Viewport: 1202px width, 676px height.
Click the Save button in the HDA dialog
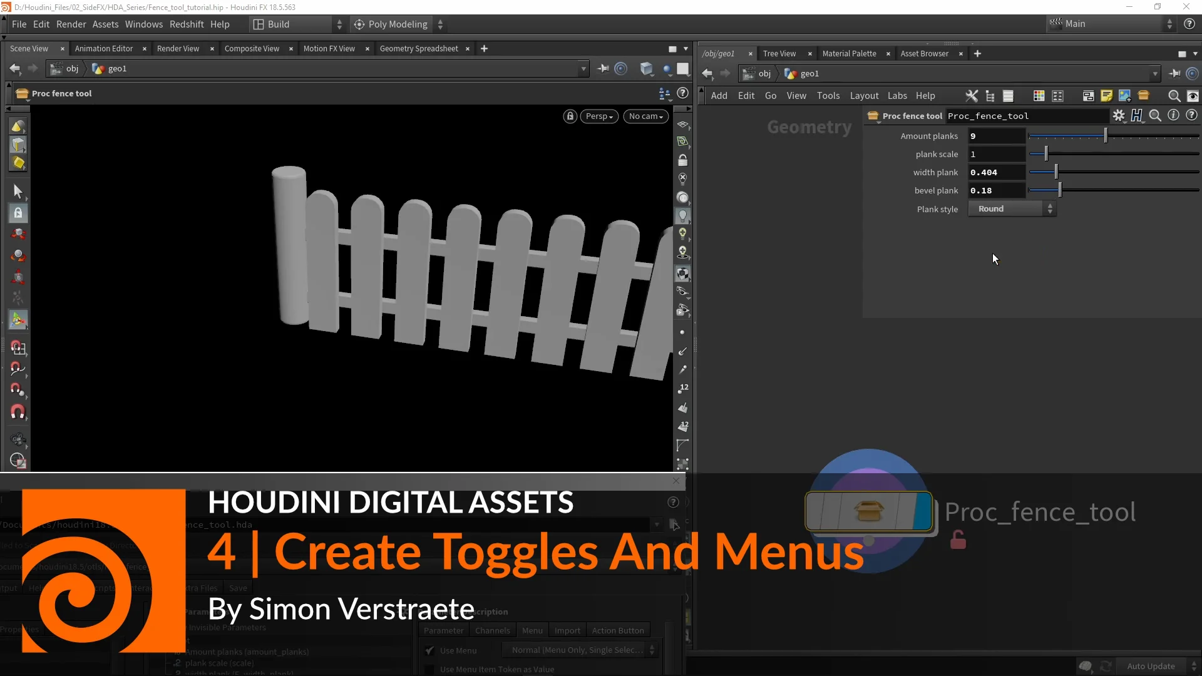pos(237,588)
